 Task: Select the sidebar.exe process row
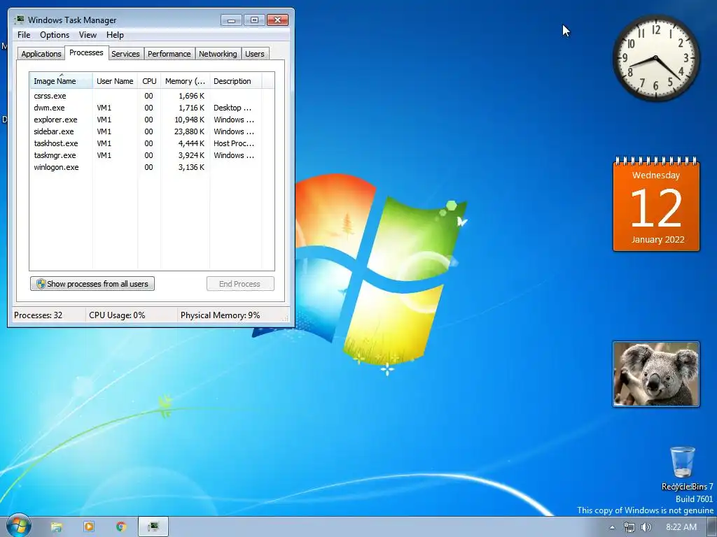pos(146,131)
